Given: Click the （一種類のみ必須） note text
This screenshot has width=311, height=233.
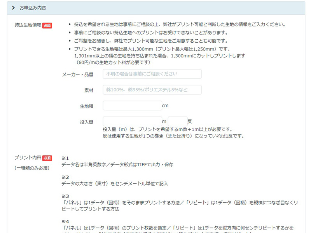Looking at the screenshot, I should (x=33, y=168).
